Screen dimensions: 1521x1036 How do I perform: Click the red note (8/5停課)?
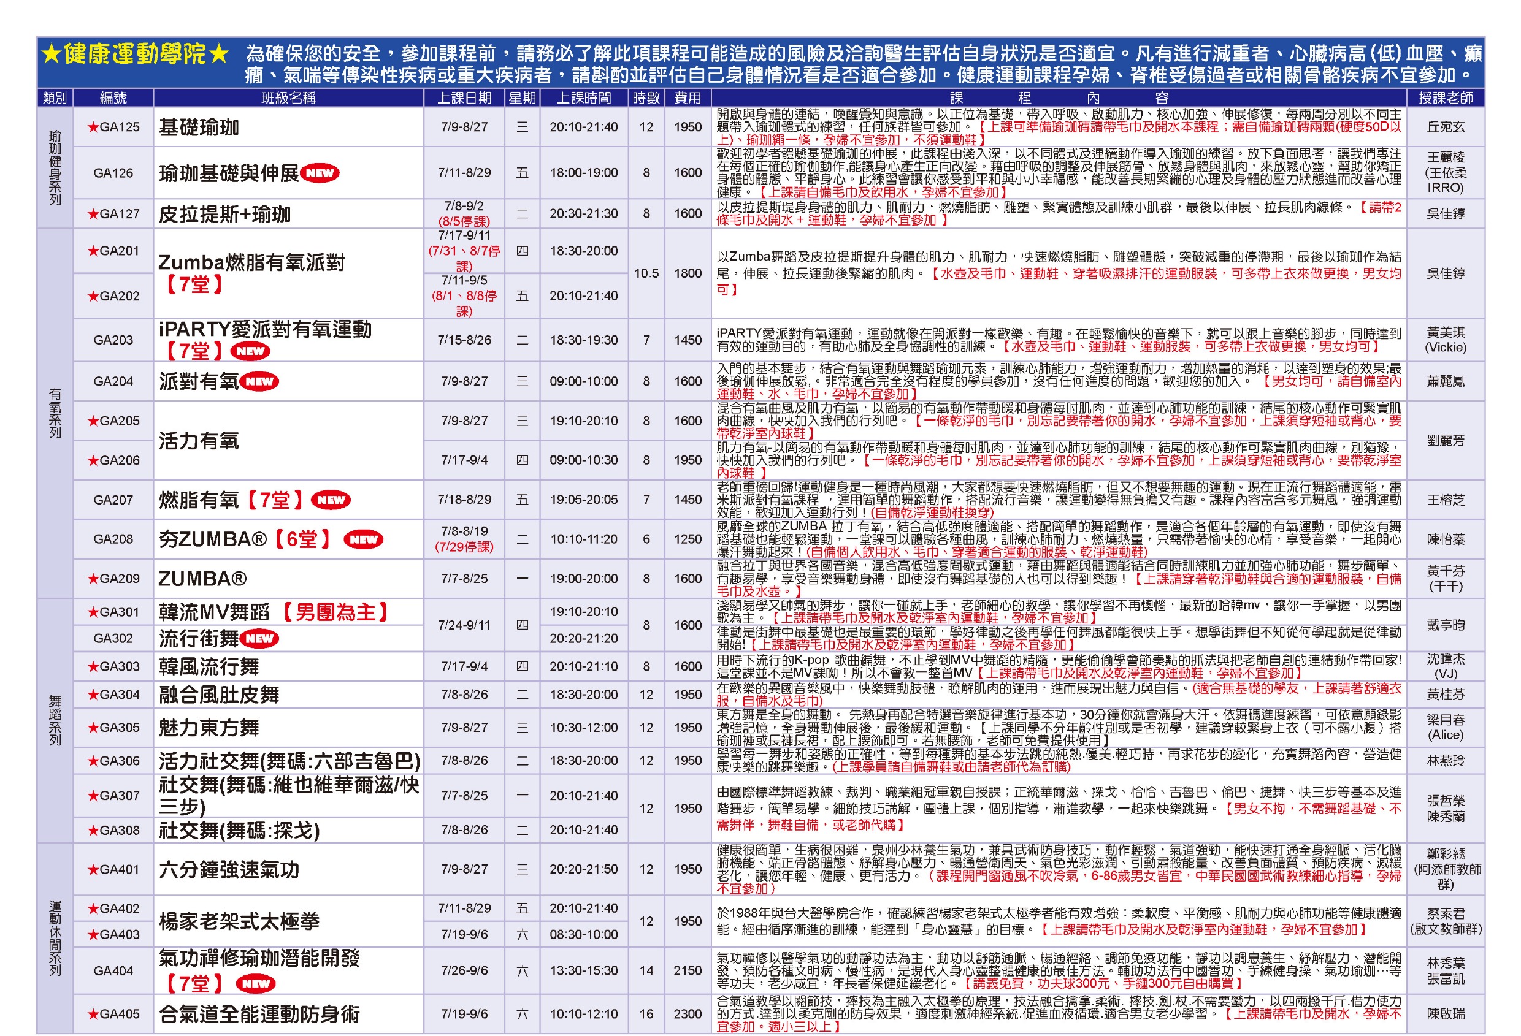click(464, 222)
